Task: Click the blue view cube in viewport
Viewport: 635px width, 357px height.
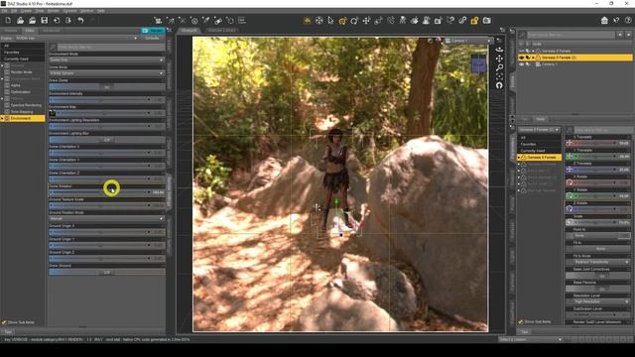Action: click(478, 64)
